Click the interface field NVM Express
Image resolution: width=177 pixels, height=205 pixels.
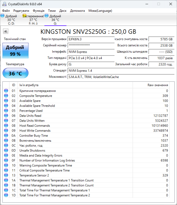tap(91, 52)
